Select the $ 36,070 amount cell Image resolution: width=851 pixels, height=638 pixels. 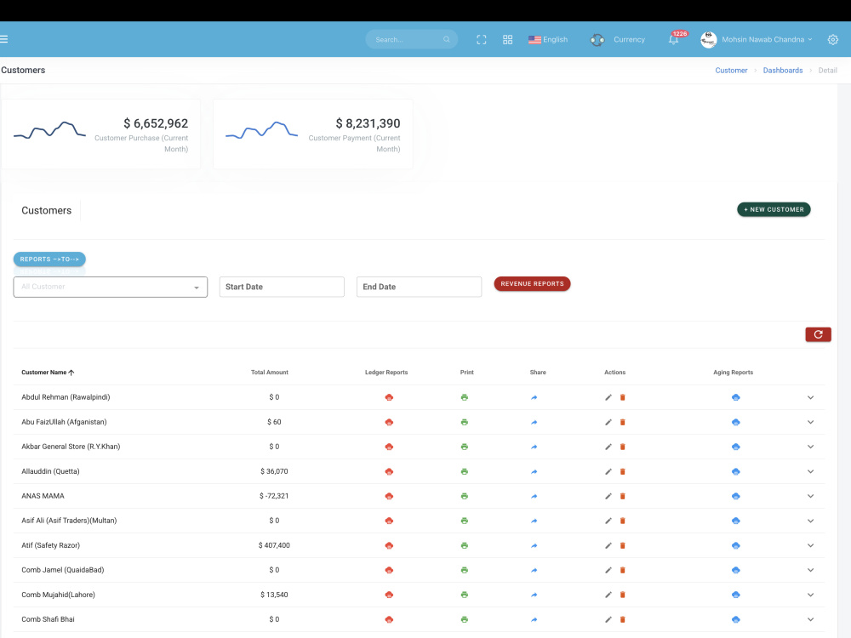[274, 471]
